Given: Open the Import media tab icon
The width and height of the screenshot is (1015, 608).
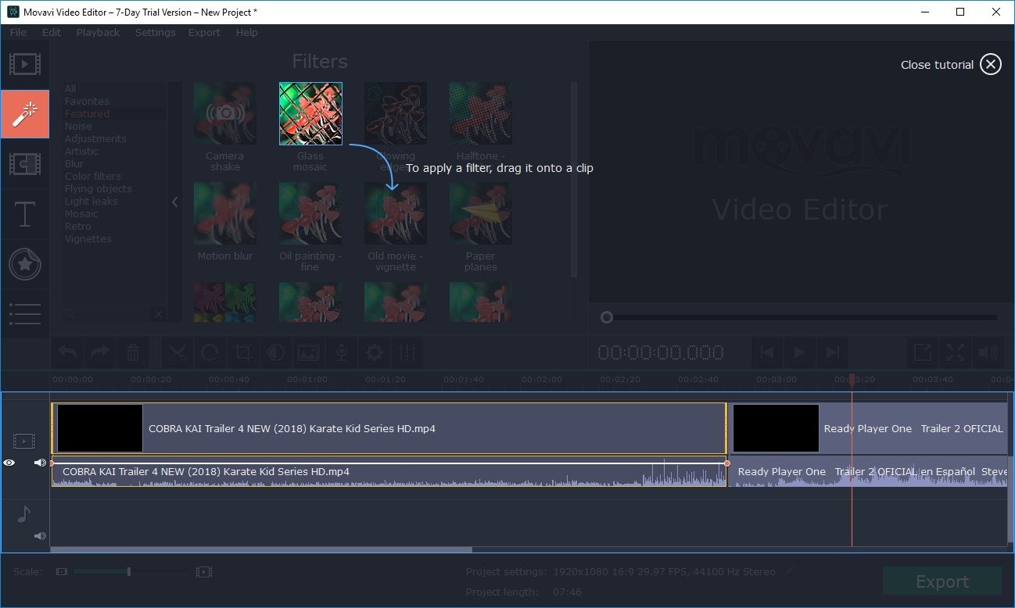Looking at the screenshot, I should [25, 64].
